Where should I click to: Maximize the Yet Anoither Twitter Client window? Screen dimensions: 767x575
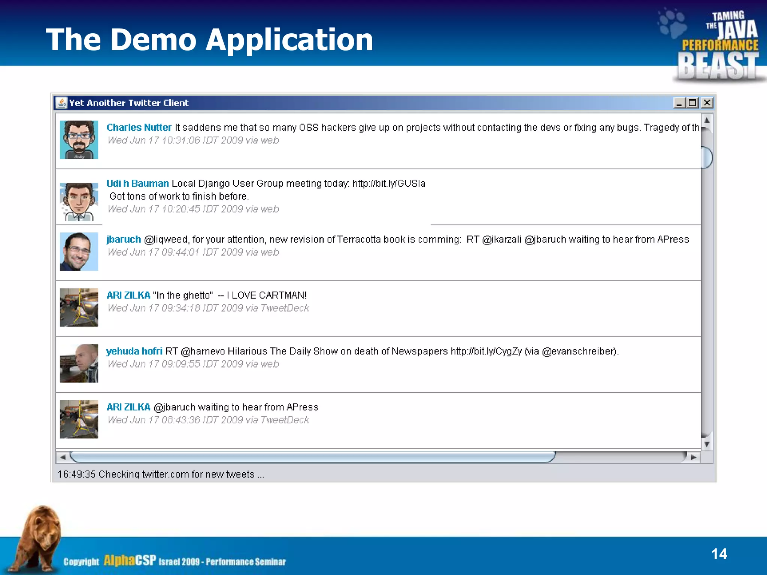click(x=692, y=103)
